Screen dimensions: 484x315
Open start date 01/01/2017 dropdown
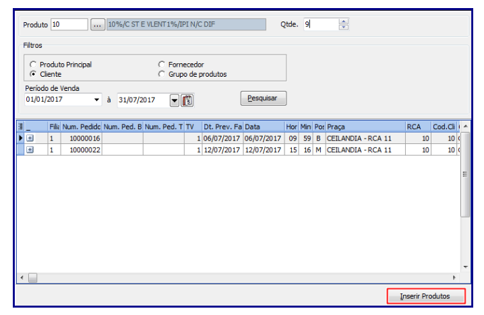96,100
